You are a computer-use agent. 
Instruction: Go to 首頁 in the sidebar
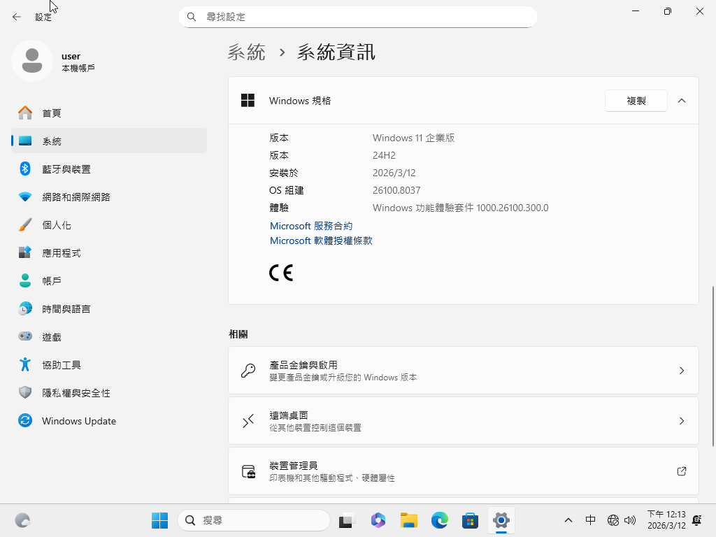click(52, 113)
